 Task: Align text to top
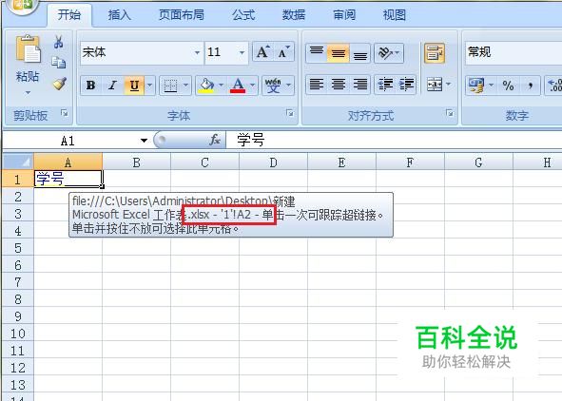[317, 52]
